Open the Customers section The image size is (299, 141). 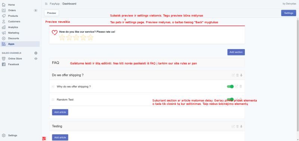[14, 22]
